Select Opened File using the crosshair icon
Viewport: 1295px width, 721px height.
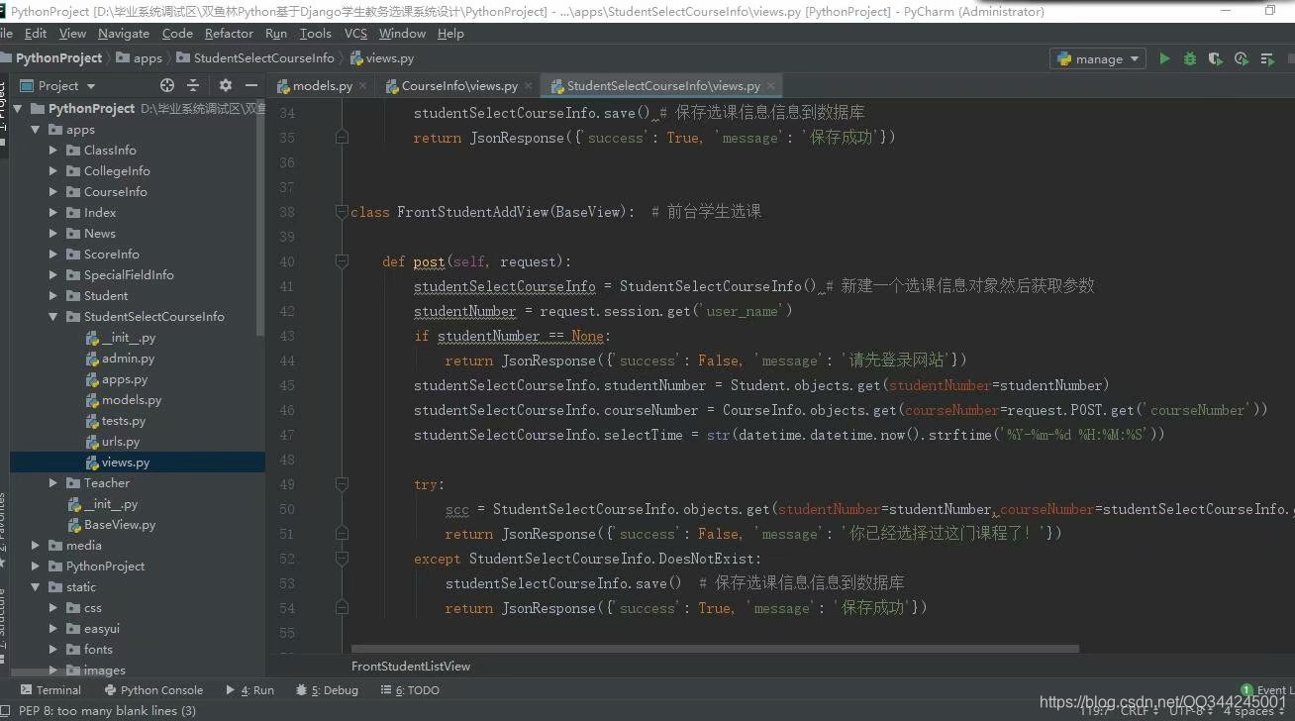[x=166, y=85]
